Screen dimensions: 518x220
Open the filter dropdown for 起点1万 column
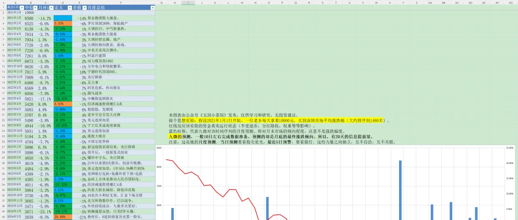coord(22,7)
